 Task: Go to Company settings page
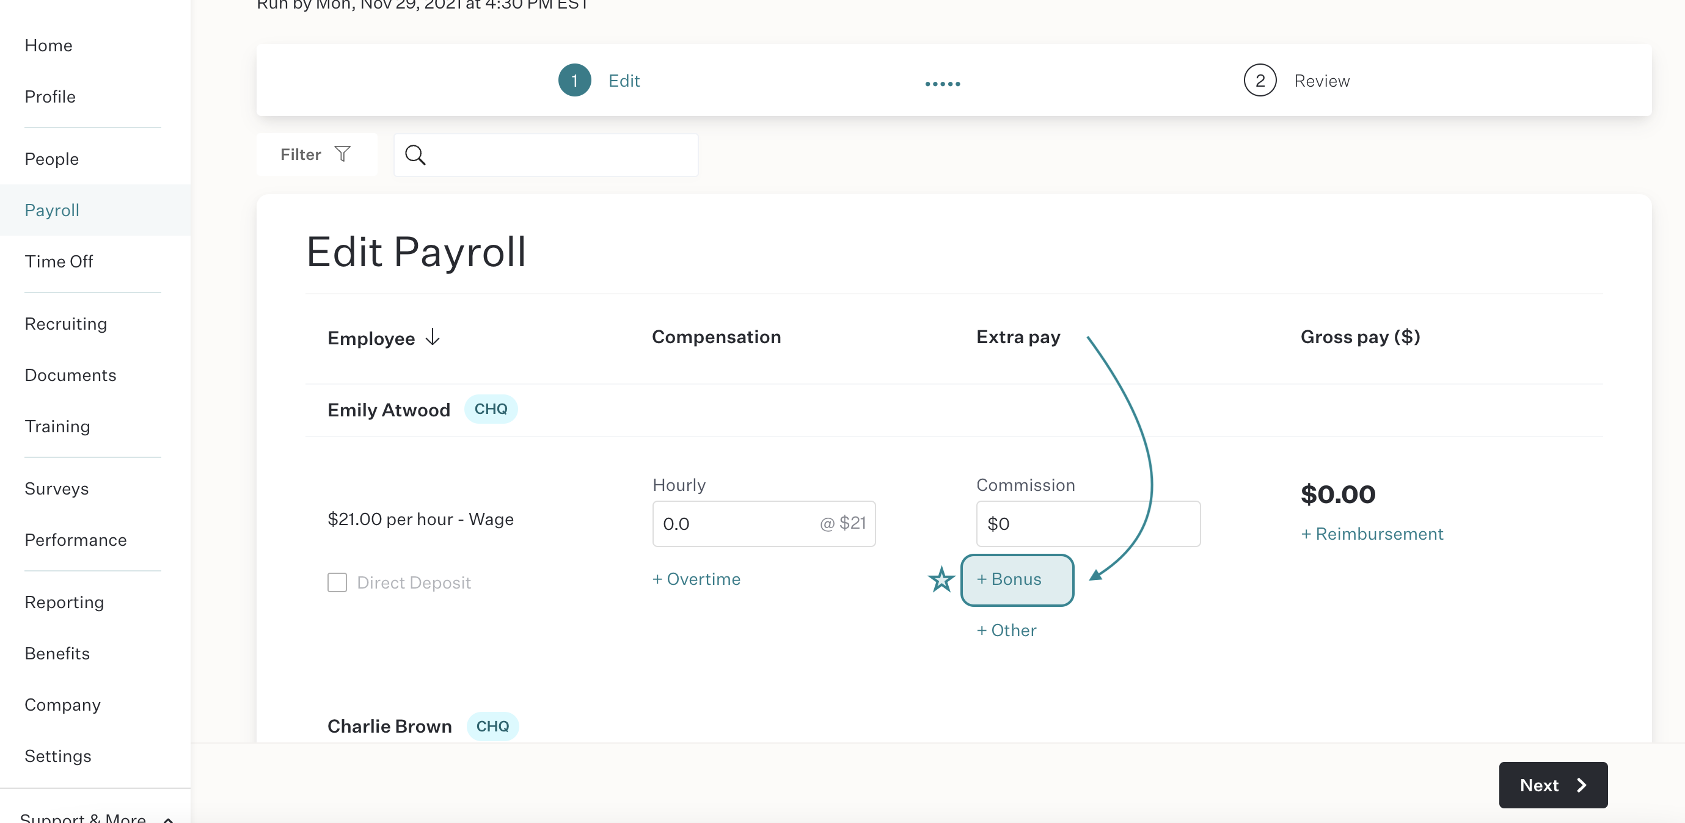pos(62,705)
